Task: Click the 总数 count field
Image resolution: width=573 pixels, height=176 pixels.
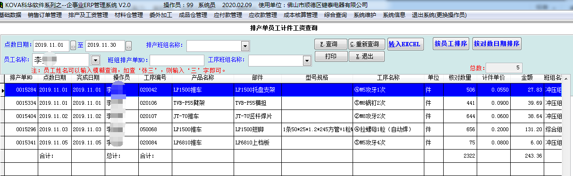Action: [x=505, y=67]
